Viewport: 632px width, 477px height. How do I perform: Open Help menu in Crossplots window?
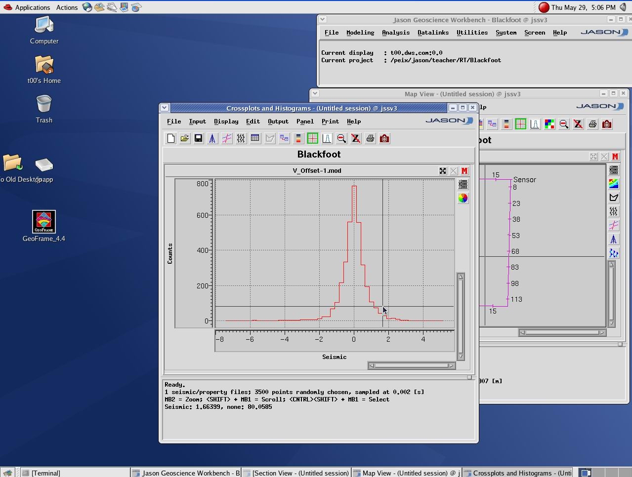[x=354, y=121]
